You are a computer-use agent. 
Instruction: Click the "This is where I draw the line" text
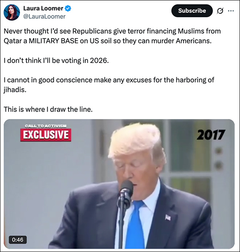[48, 109]
